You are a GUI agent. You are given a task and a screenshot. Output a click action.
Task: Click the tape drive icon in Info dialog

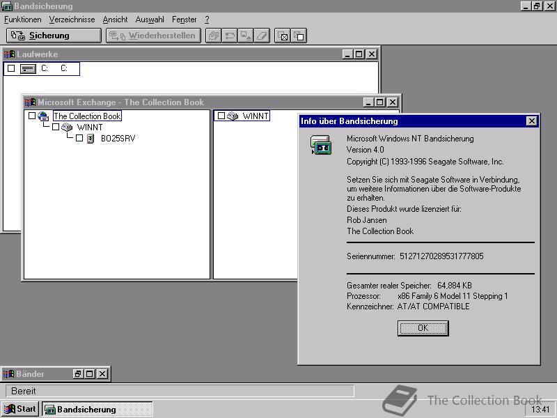(x=321, y=145)
